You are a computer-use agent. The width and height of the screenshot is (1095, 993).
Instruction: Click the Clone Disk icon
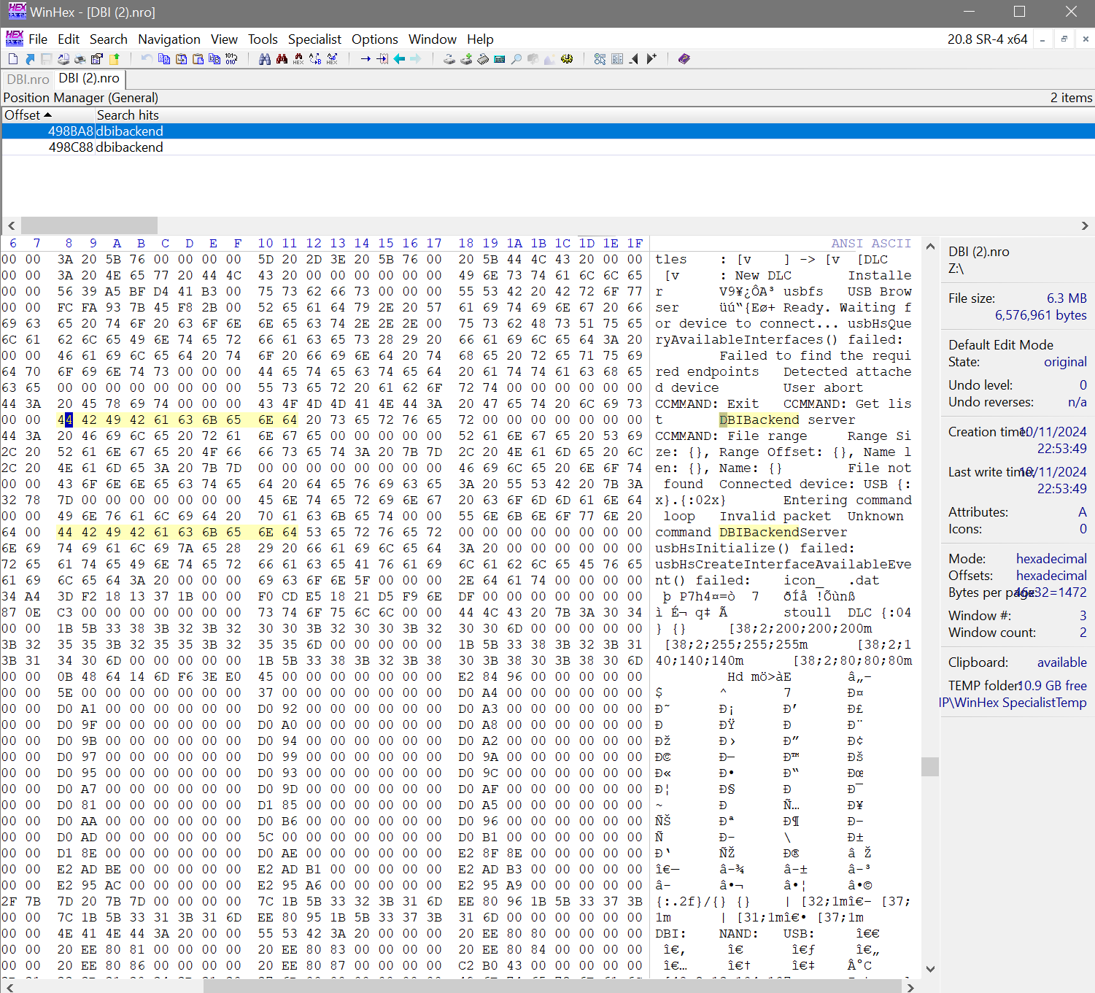466,59
